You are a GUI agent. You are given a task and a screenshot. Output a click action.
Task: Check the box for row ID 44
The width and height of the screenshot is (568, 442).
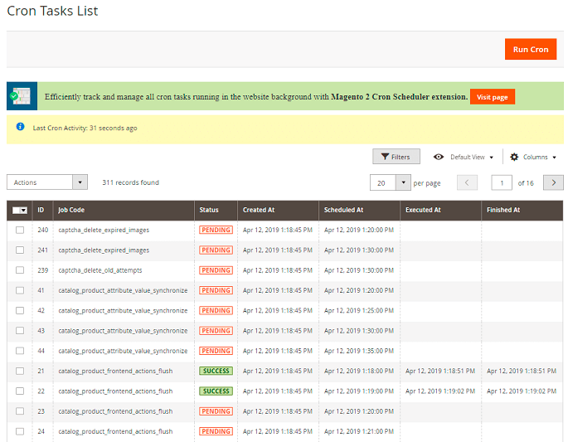click(20, 351)
